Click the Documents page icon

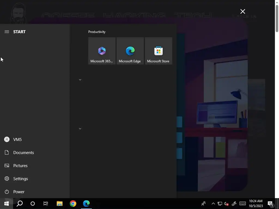point(7,152)
